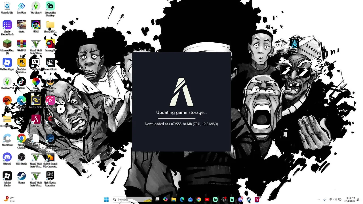This screenshot has width=363, height=204.
Task: Open the volume control in the system tray
Action: tap(335, 199)
